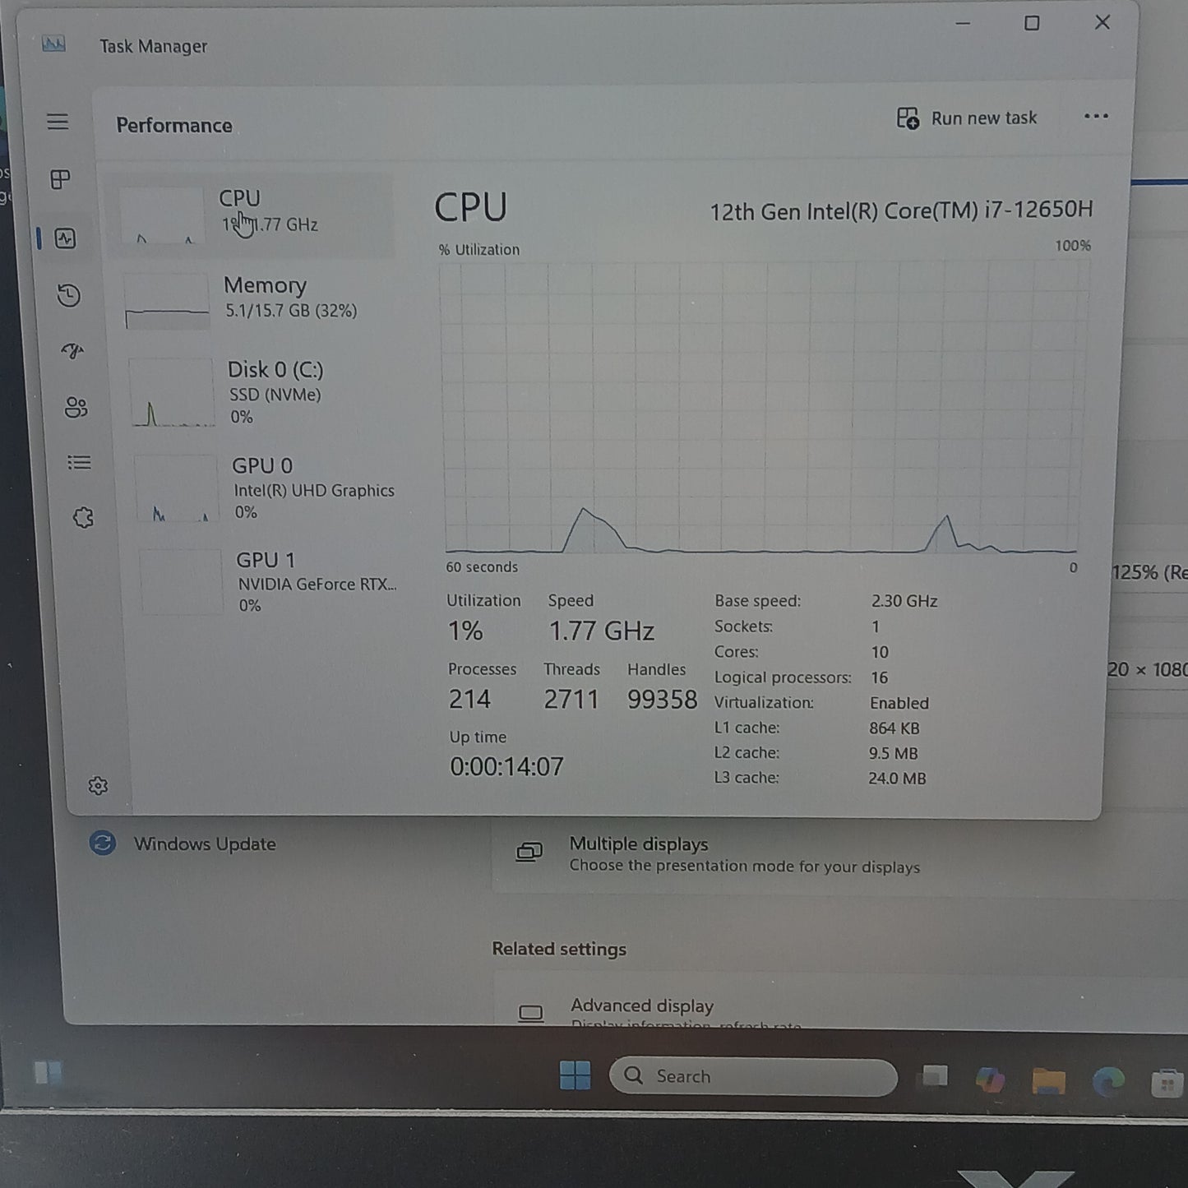Open the Startup apps icon in sidebar
Image resolution: width=1188 pixels, height=1188 pixels.
72,351
